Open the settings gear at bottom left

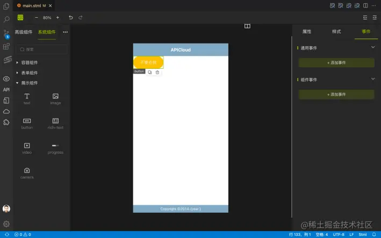(x=6, y=224)
